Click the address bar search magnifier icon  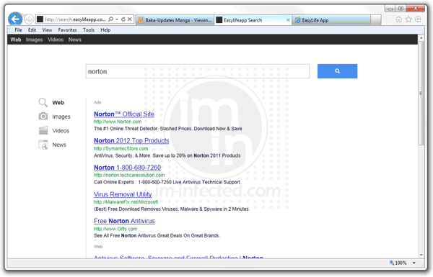[x=110, y=19]
